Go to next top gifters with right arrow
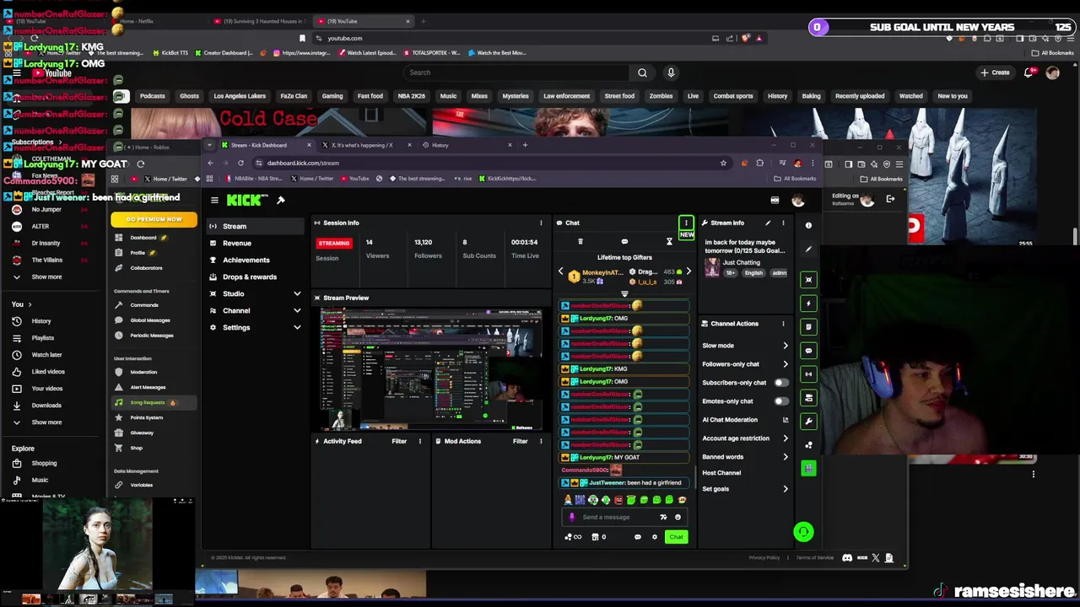The image size is (1080, 607). pyautogui.click(x=688, y=271)
